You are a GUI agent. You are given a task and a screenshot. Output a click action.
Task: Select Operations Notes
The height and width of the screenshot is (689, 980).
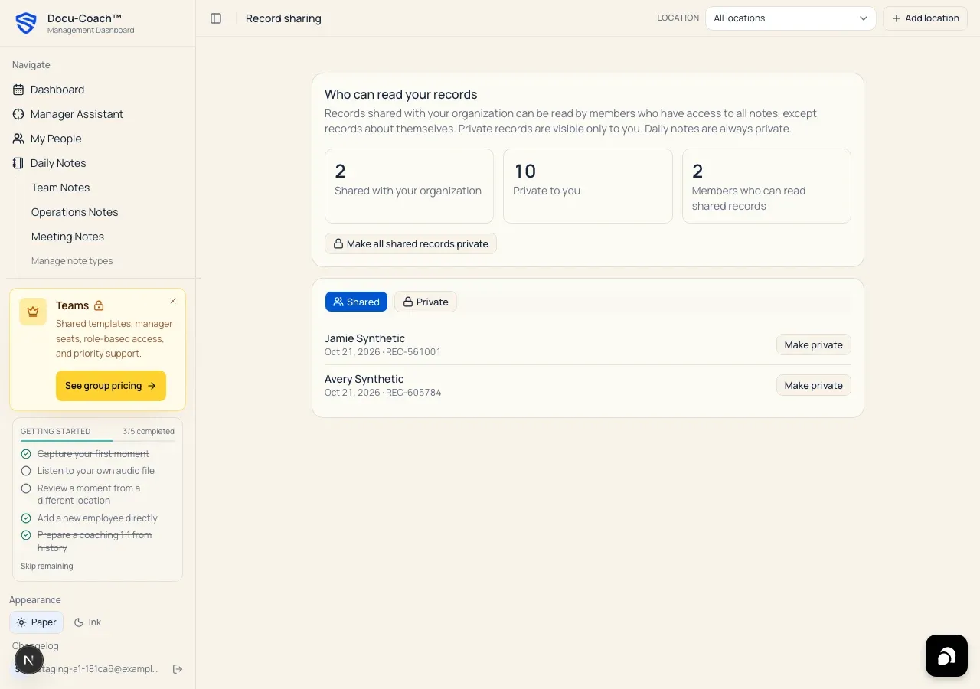pos(75,212)
